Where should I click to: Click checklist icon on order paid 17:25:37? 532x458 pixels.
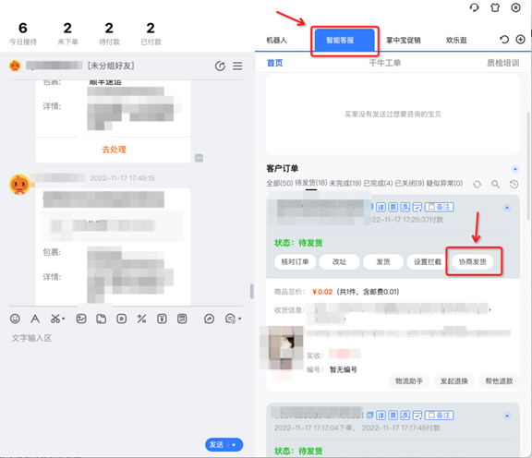(417, 207)
